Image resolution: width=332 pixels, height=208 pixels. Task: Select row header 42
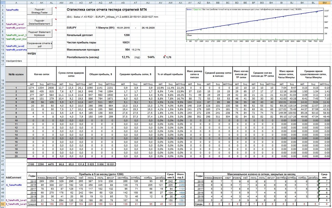(3, 164)
